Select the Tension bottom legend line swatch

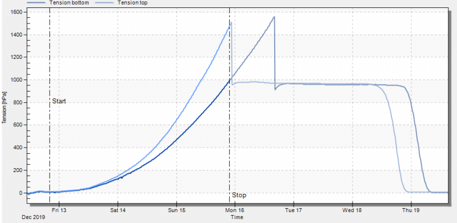coord(37,2)
